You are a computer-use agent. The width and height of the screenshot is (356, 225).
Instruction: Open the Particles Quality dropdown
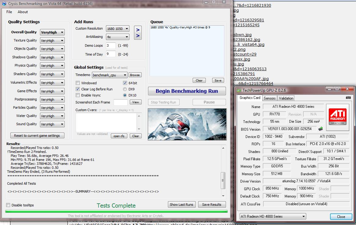[x=52, y=108]
